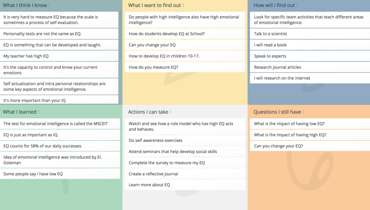Viewport: 370px width, 210px height.
Task: Click the scrollbar in the 'What I think I know' column
Action: coord(120,33)
